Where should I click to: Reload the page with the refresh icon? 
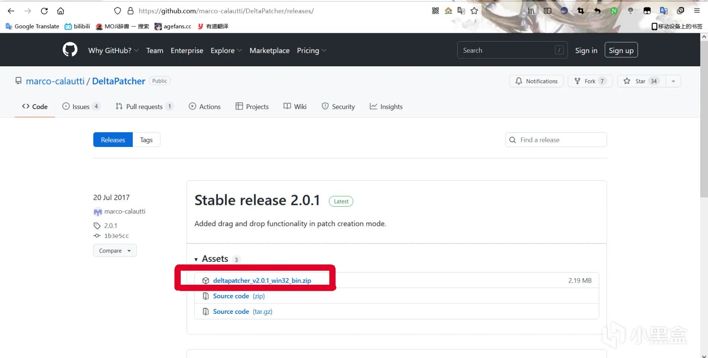[x=44, y=11]
